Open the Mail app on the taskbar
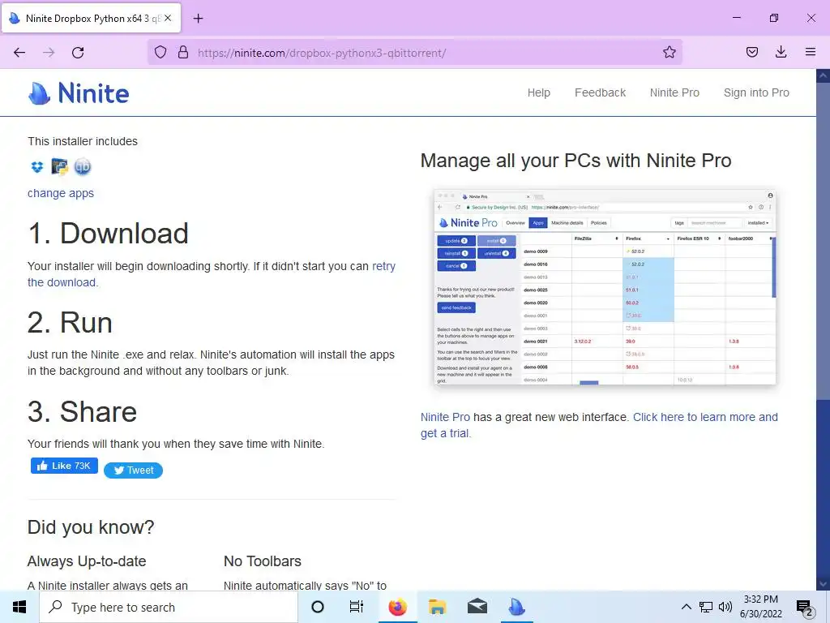 tap(477, 607)
